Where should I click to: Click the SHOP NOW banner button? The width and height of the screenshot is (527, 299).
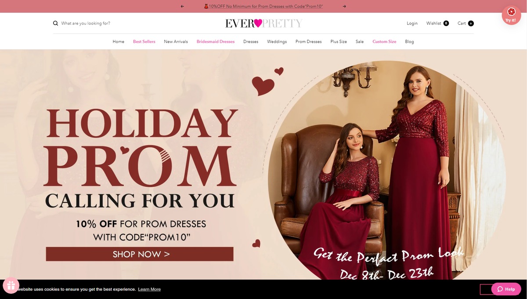pyautogui.click(x=140, y=254)
